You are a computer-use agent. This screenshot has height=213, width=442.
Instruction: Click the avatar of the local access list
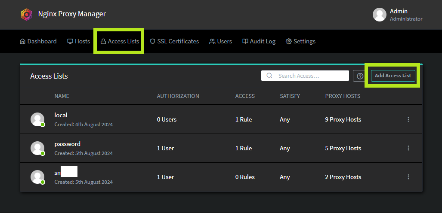37,119
